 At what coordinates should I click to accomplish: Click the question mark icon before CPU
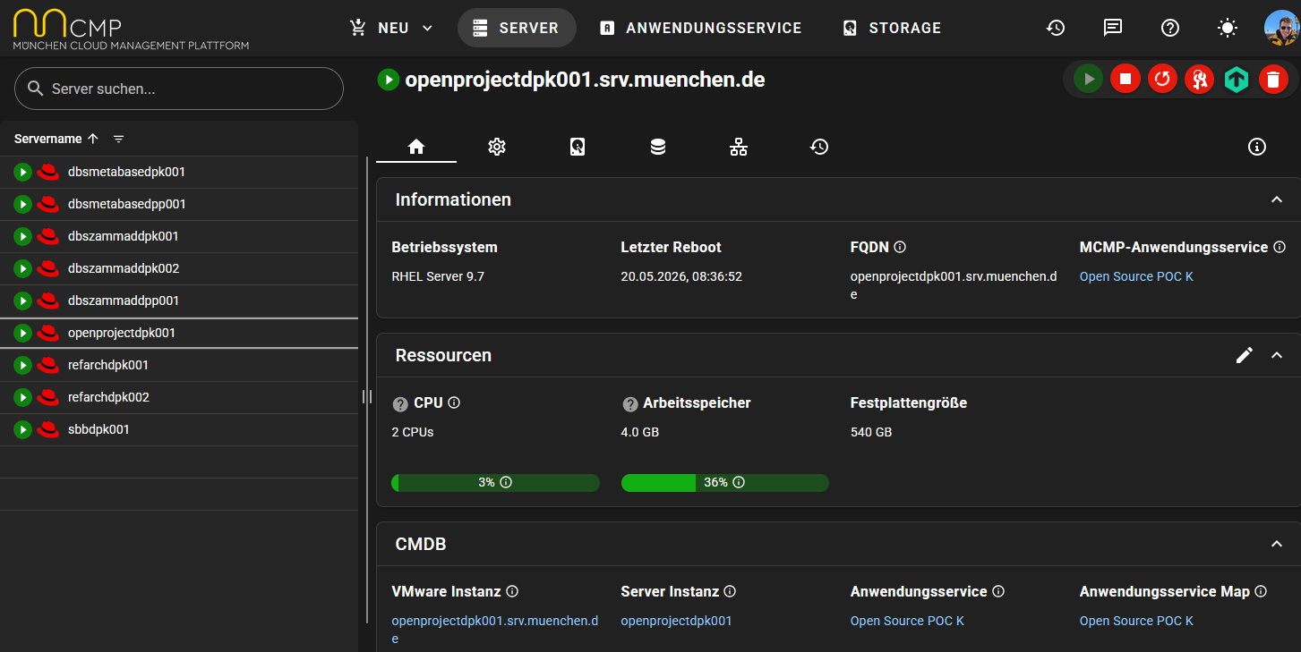coord(400,404)
